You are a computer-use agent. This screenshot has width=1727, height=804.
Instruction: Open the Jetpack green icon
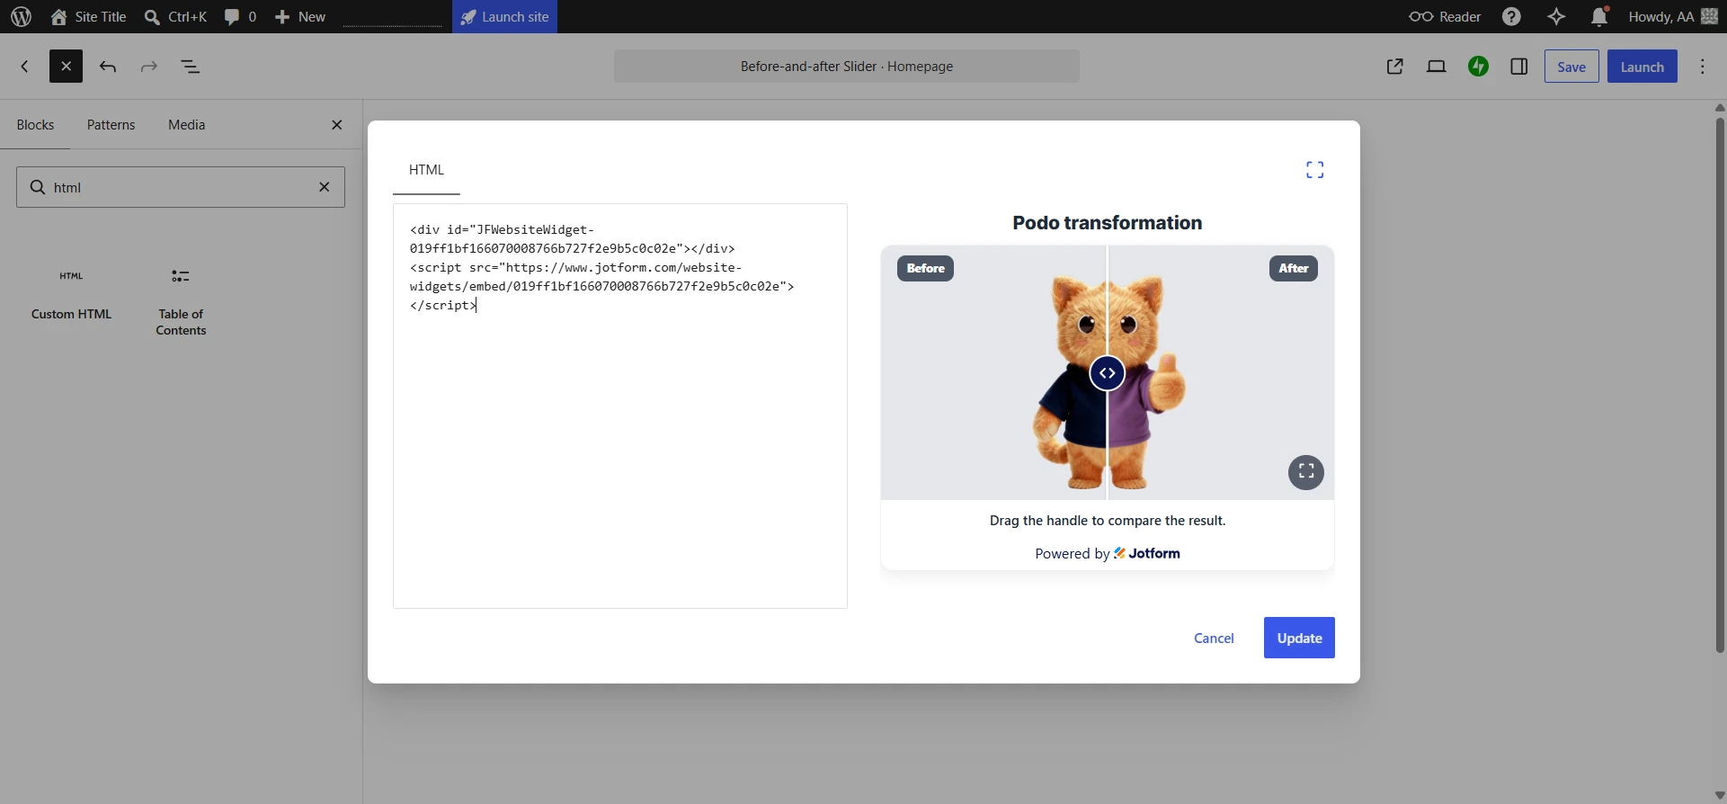pos(1478,67)
